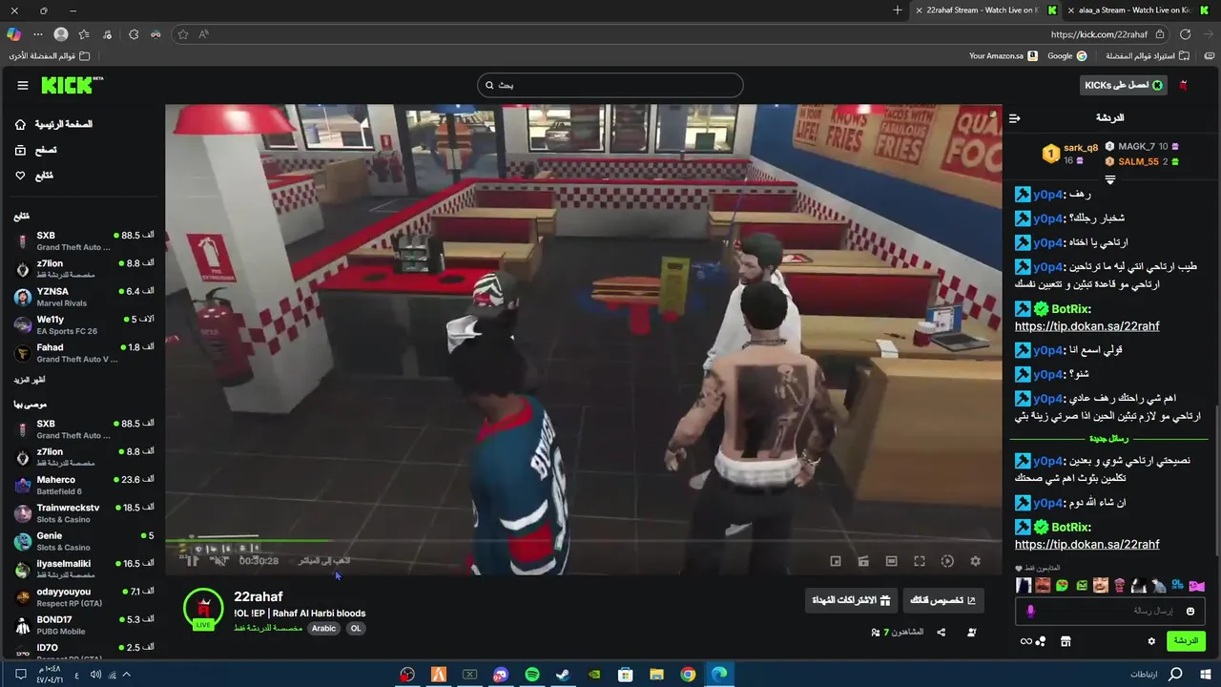The width and height of the screenshot is (1221, 687).
Task: Click gifted subscriptions button
Action: pos(851,600)
